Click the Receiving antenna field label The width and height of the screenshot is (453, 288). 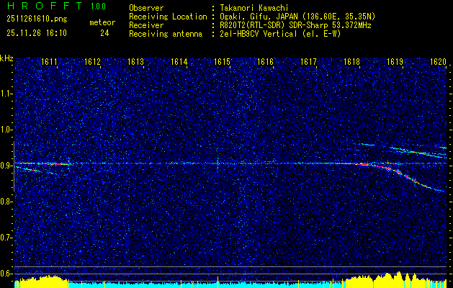coord(166,34)
